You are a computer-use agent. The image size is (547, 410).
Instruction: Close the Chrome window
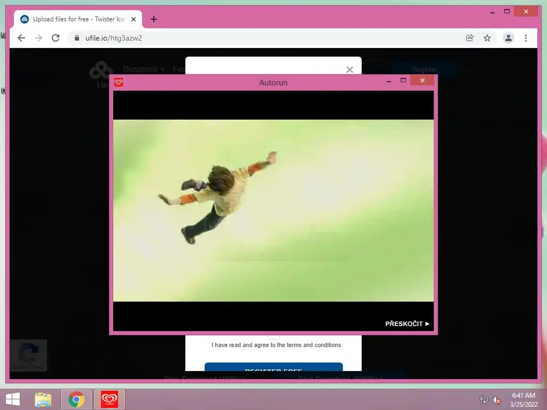(x=526, y=12)
